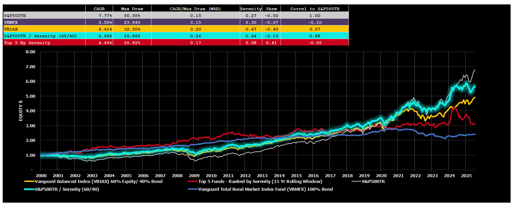514x204 pixels.
Task: Click the red Top 5 Funds legend swatch
Action: click(x=193, y=181)
